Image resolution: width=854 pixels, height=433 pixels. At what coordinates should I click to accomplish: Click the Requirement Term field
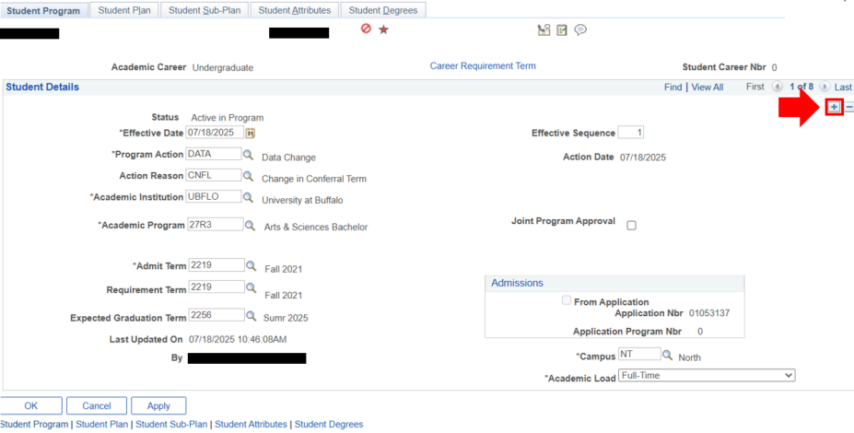coord(216,287)
